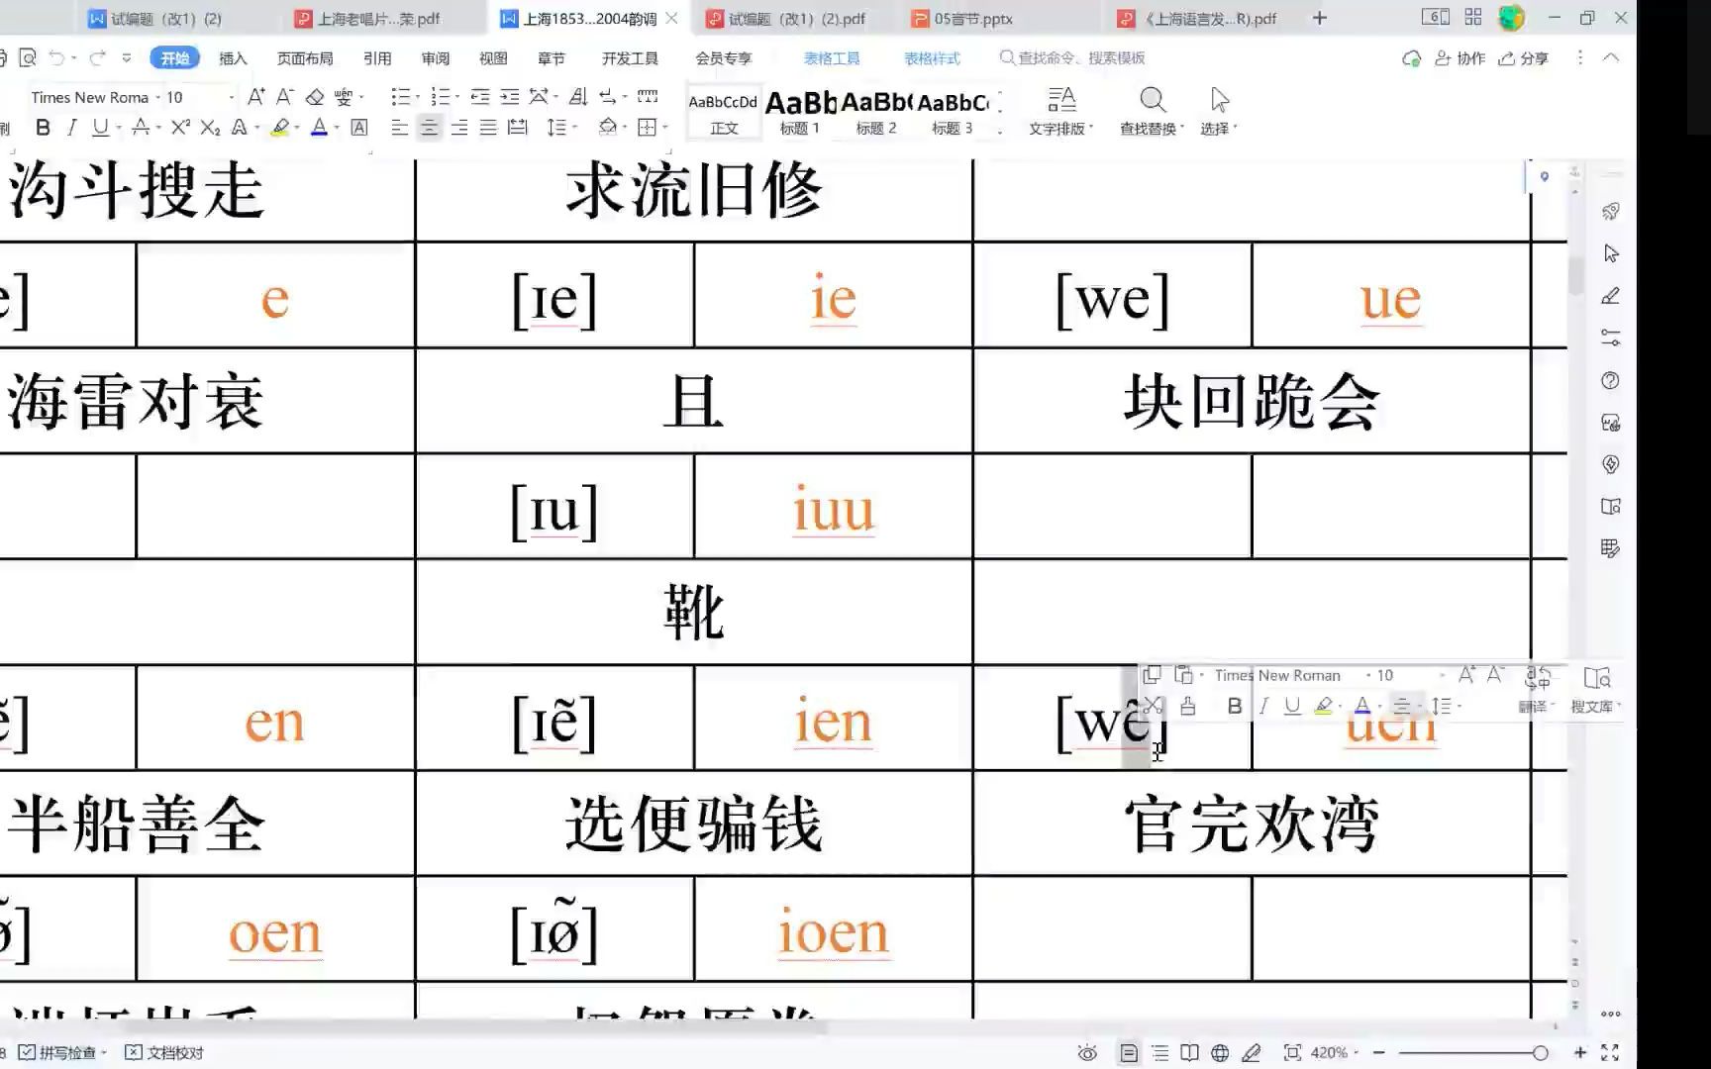Decrease font size in ribbon

pyautogui.click(x=284, y=97)
